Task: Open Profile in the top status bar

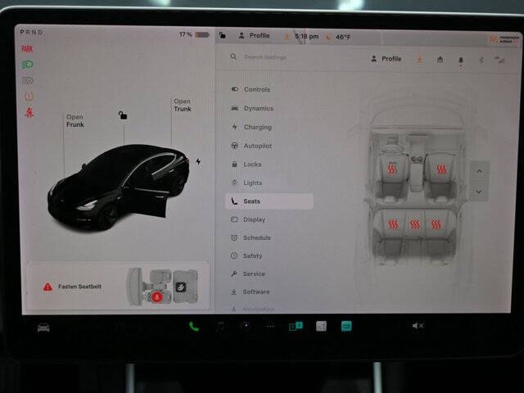Action: [x=255, y=36]
